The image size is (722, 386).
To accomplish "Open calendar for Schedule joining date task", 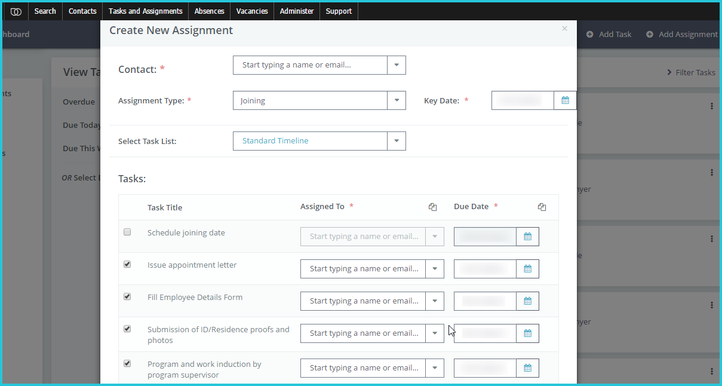I will coord(527,237).
